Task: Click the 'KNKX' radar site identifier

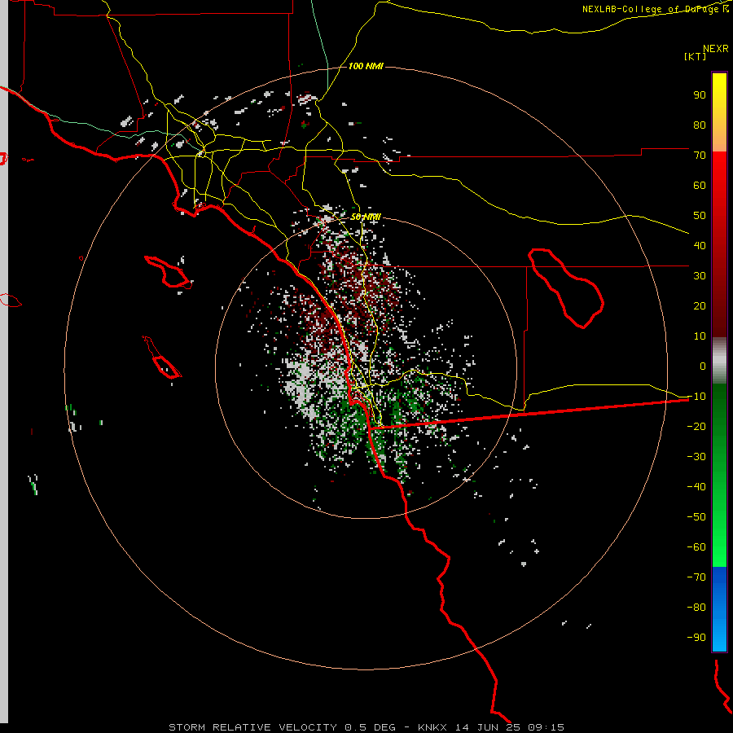Action: (x=432, y=727)
